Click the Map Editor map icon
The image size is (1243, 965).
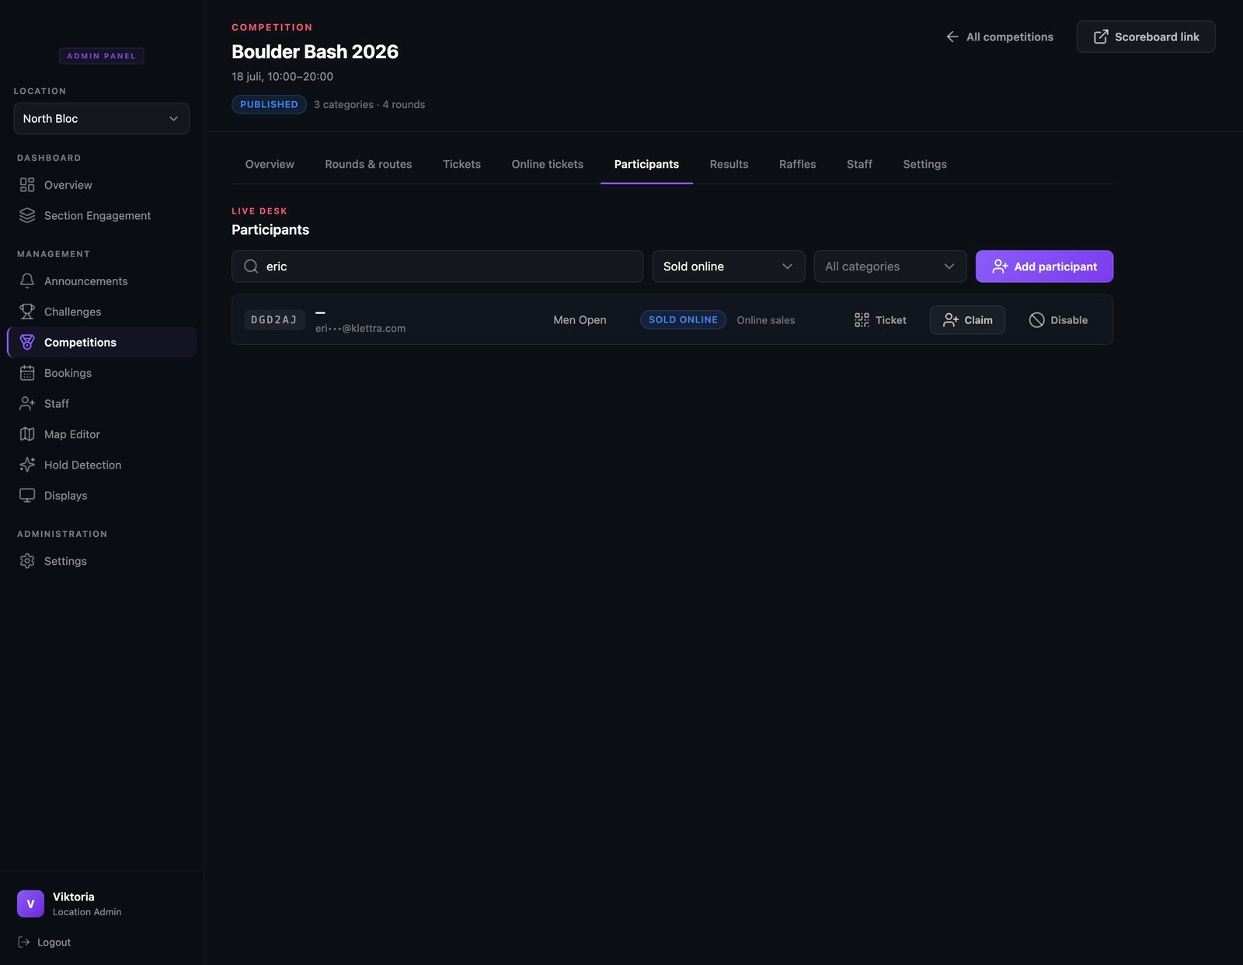tap(27, 434)
